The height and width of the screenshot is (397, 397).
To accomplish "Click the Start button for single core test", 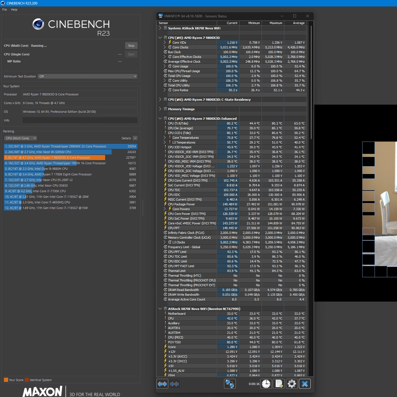I will tap(131, 54).
